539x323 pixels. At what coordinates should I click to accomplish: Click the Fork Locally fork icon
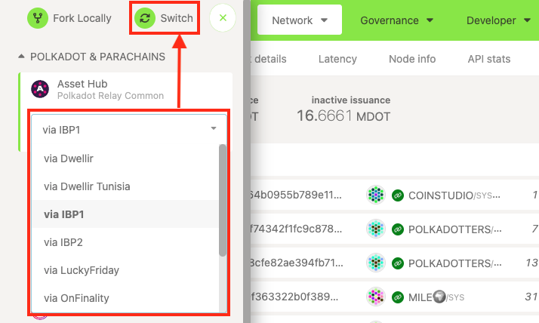38,18
